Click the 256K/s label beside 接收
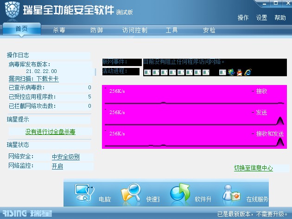The height and width of the screenshot is (219, 292). click(117, 91)
